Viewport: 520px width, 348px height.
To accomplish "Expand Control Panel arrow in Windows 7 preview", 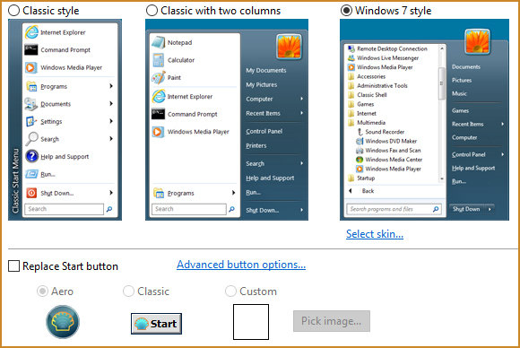I will click(503, 154).
